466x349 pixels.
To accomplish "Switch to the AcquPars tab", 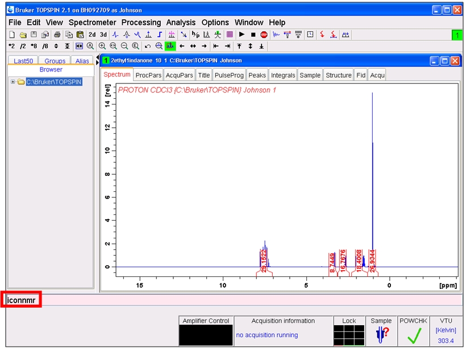I will click(x=179, y=75).
